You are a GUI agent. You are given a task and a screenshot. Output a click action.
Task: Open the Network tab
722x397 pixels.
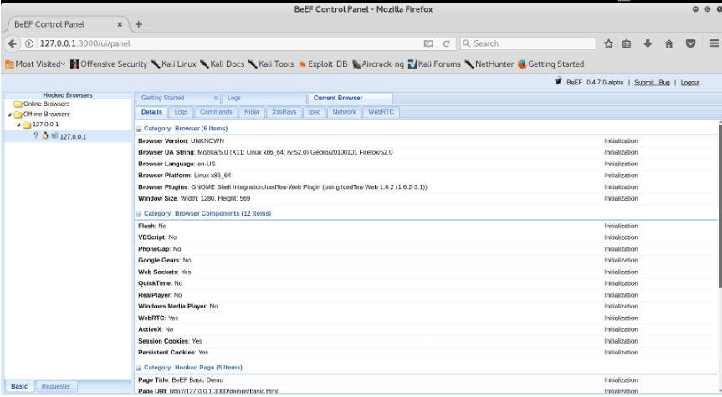click(x=345, y=112)
